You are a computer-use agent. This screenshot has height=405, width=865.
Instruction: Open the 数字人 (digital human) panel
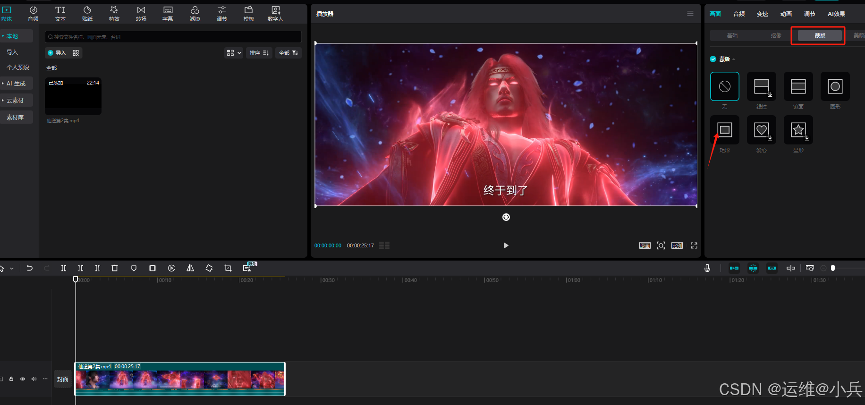point(276,14)
